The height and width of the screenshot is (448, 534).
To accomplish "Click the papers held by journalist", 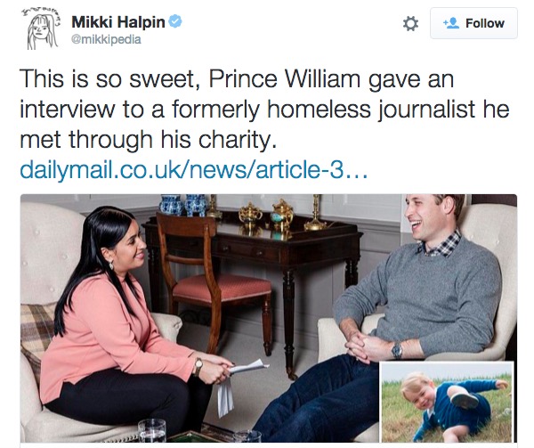I will coord(239,383).
